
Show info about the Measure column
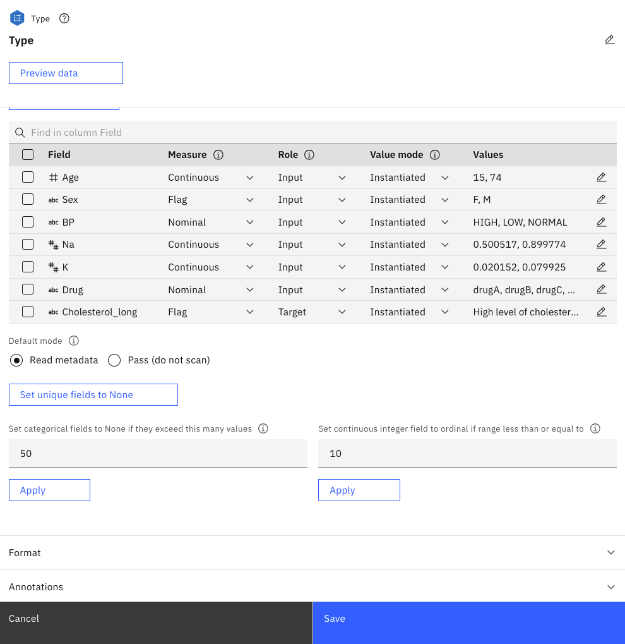pyautogui.click(x=218, y=155)
